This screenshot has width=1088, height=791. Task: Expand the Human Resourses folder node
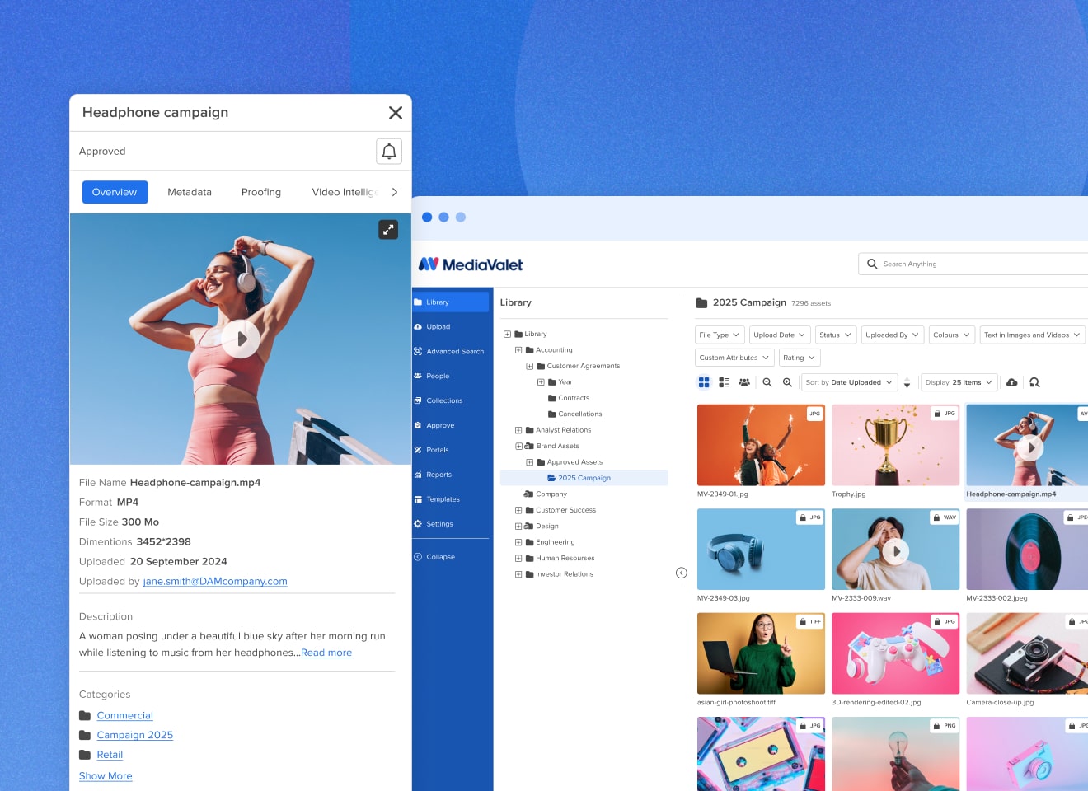point(518,559)
